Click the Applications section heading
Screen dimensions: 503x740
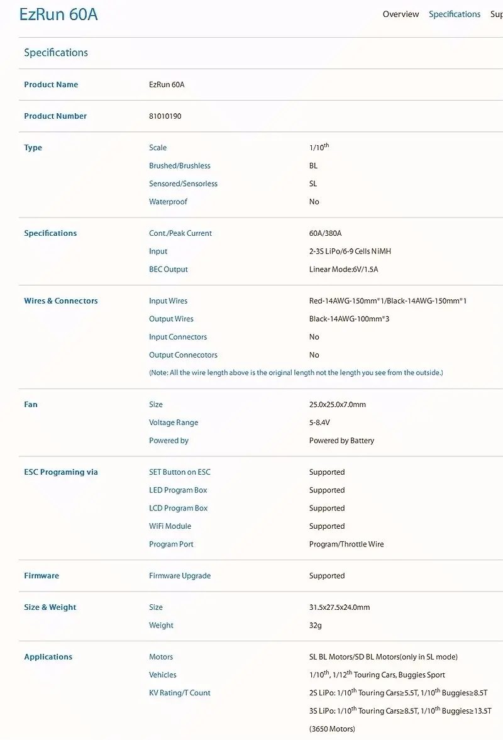click(x=48, y=657)
